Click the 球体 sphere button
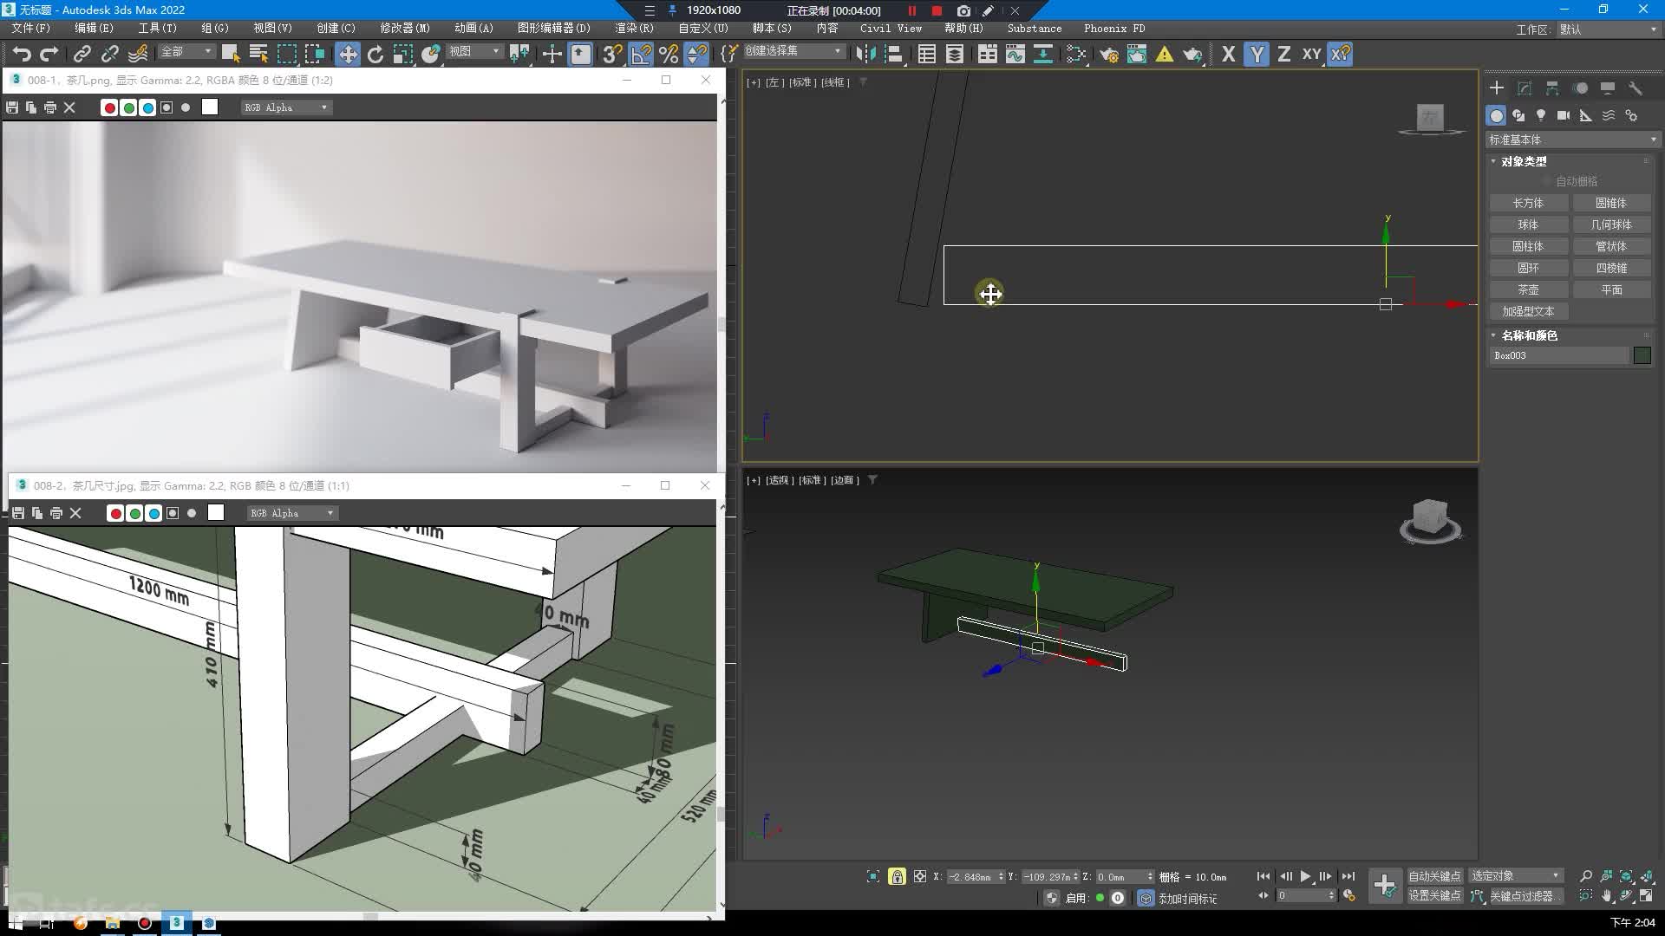1665x936 pixels. [1528, 224]
